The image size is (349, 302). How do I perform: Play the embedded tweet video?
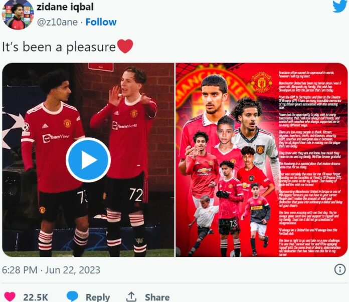[x=88, y=160]
